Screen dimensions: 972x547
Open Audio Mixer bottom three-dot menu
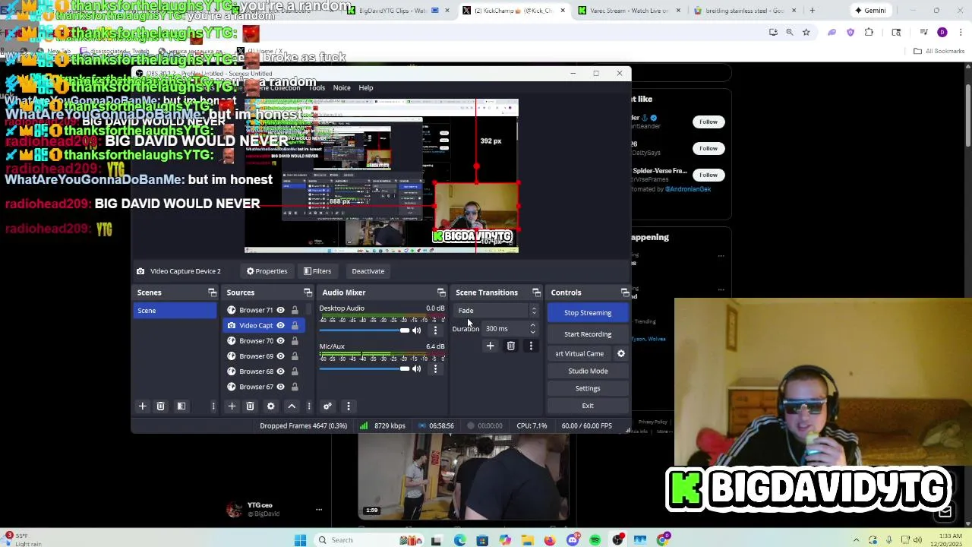click(349, 406)
